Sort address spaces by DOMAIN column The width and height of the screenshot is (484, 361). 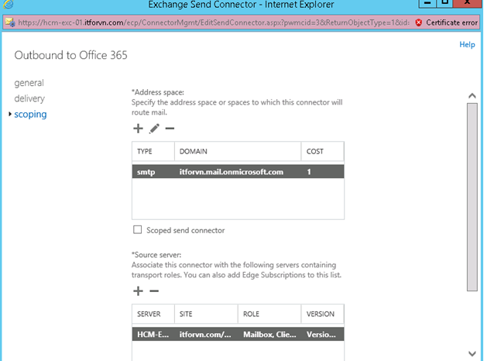(236, 151)
